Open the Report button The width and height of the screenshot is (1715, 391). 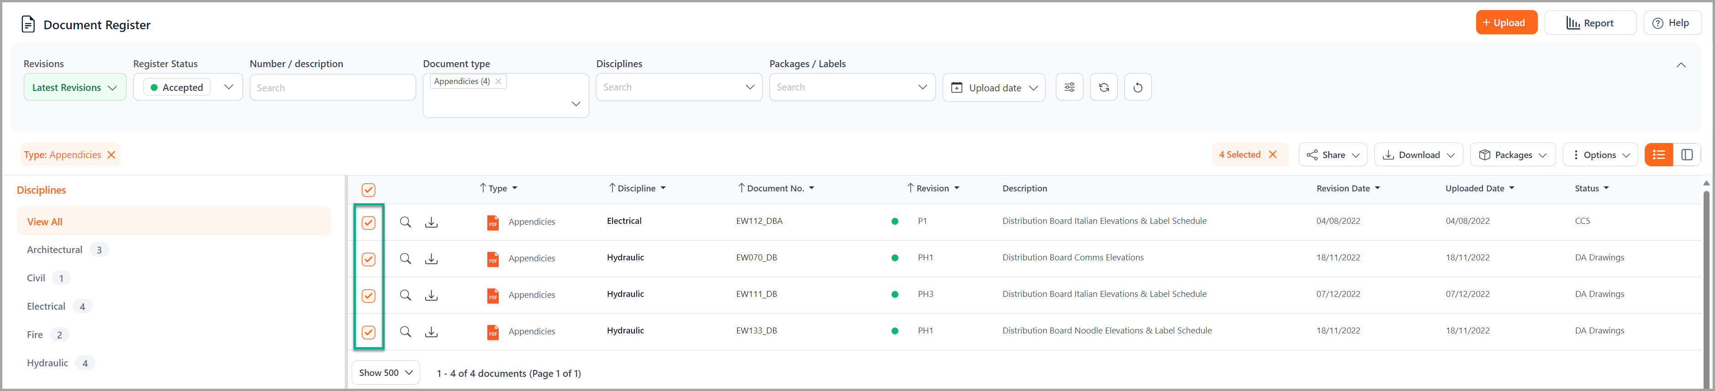tap(1590, 23)
